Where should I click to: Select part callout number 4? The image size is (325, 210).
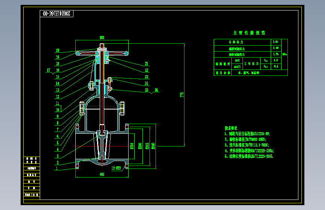point(58,149)
